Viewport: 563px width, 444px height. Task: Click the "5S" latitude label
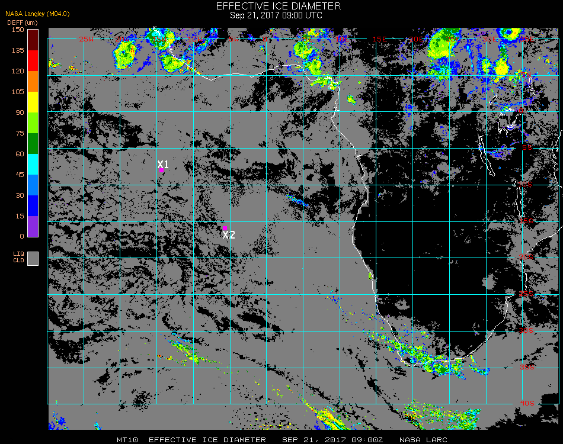click(527, 148)
